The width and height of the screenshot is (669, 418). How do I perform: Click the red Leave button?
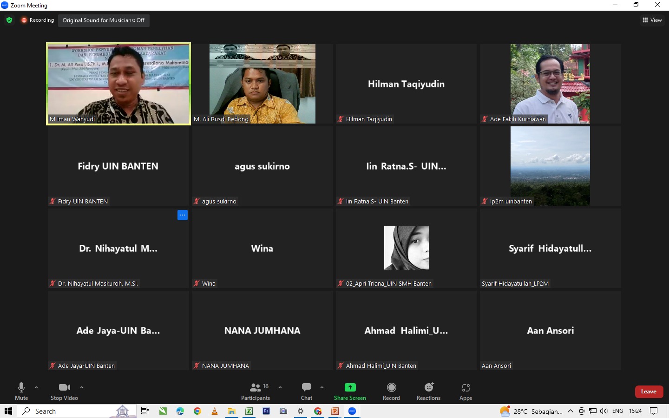tap(649, 392)
